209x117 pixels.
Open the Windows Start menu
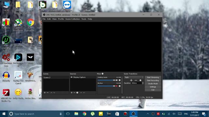click(4, 114)
